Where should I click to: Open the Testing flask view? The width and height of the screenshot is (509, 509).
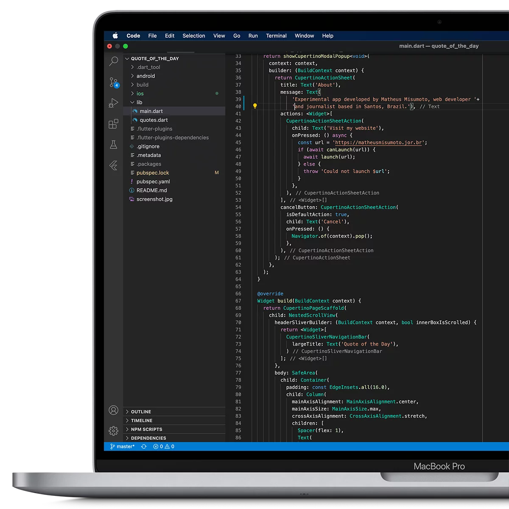pyautogui.click(x=113, y=145)
